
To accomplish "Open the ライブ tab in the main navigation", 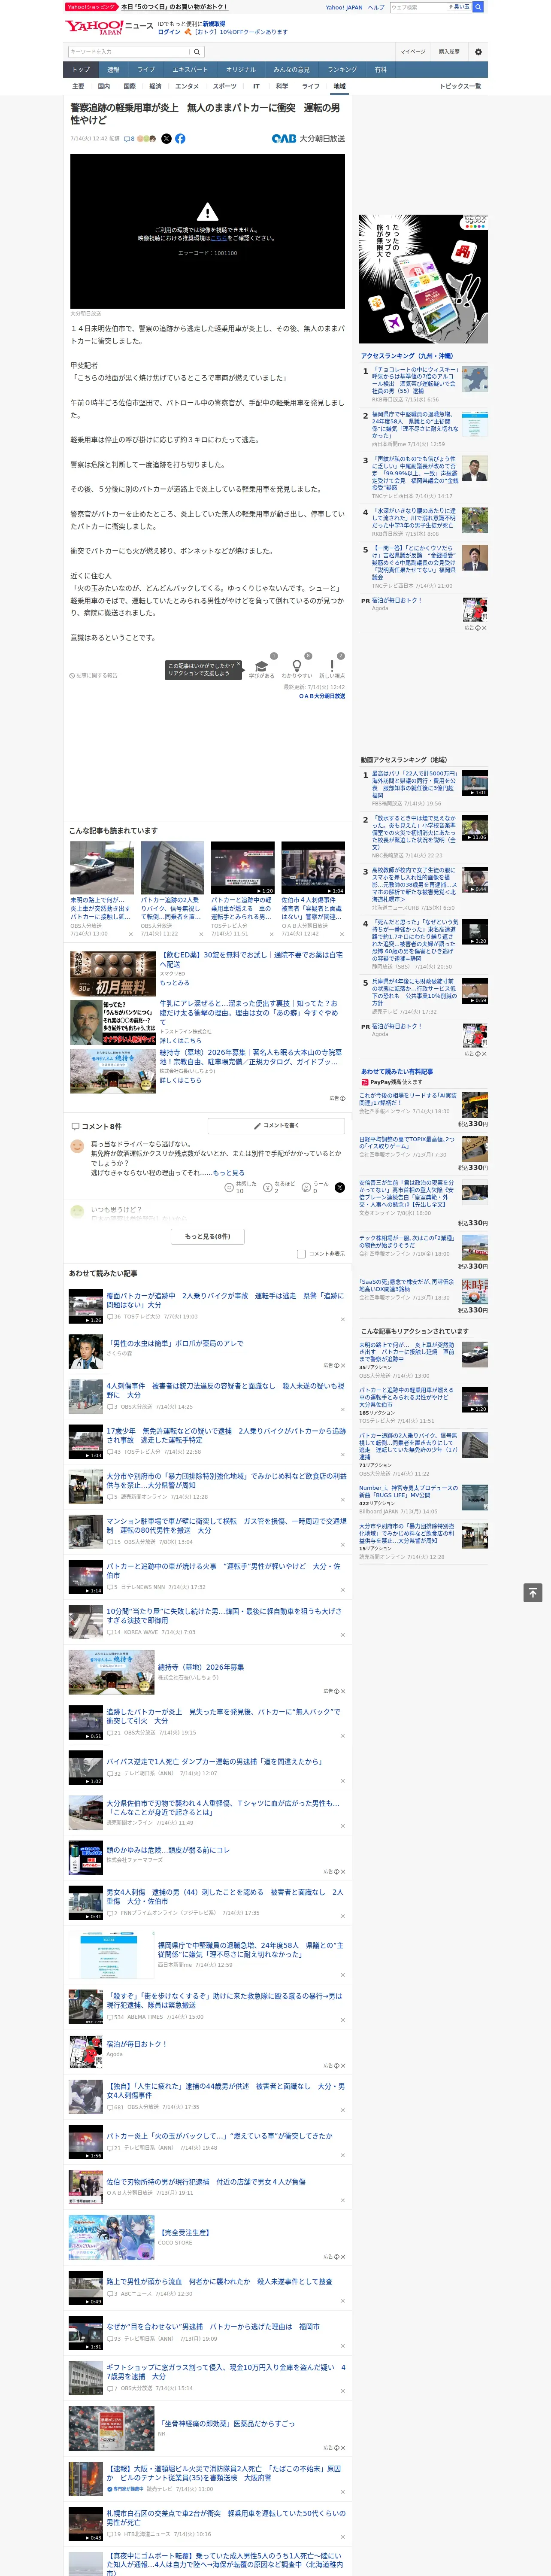I will [x=146, y=70].
